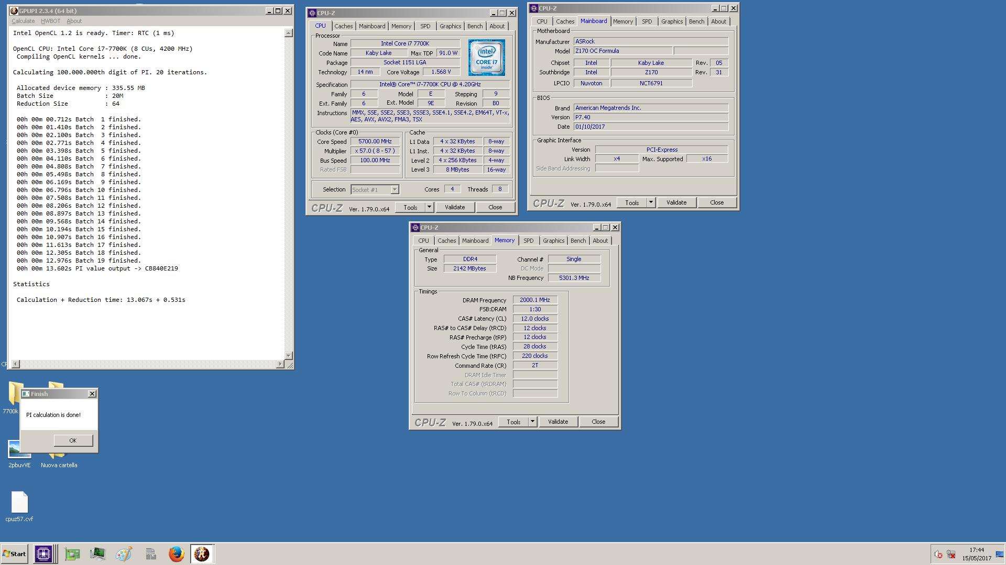Click the GPUPI title bar icon

pyautogui.click(x=14, y=11)
